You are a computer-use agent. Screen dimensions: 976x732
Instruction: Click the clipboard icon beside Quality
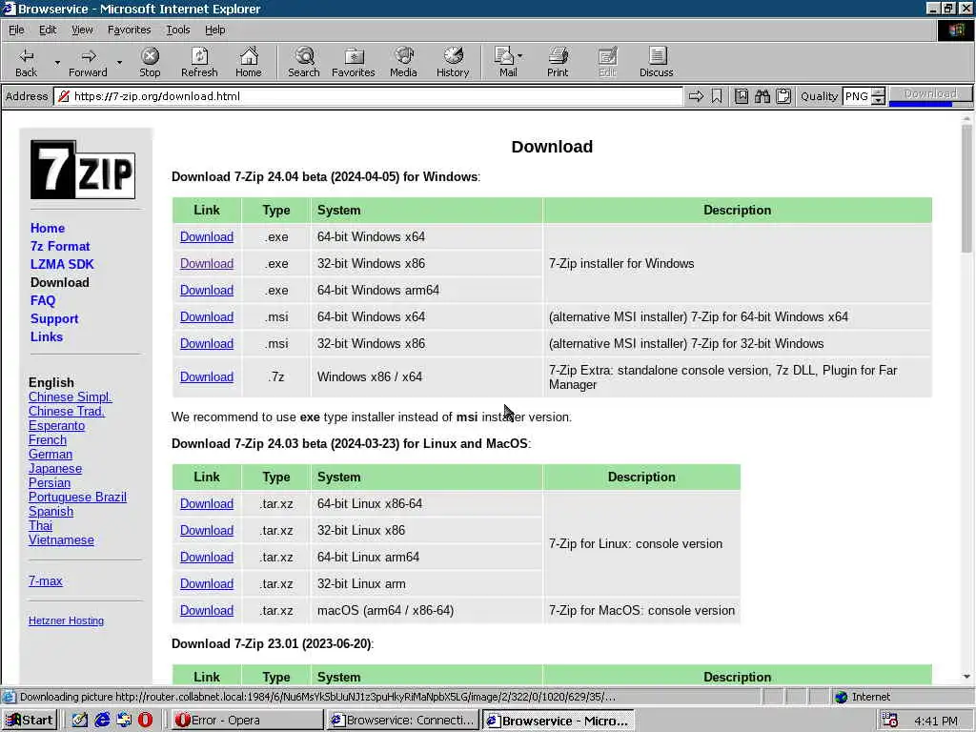coord(783,96)
